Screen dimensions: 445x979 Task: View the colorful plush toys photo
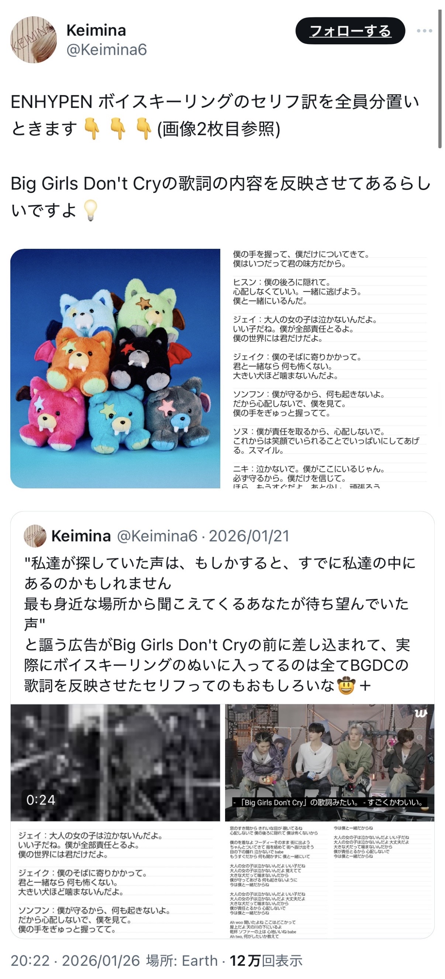[x=115, y=368]
